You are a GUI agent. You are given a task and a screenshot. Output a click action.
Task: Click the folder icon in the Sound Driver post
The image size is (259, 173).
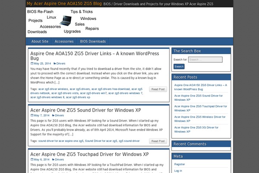coord(53,115)
